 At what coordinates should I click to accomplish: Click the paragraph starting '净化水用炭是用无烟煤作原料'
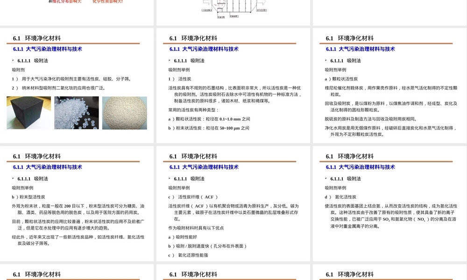point(391,131)
